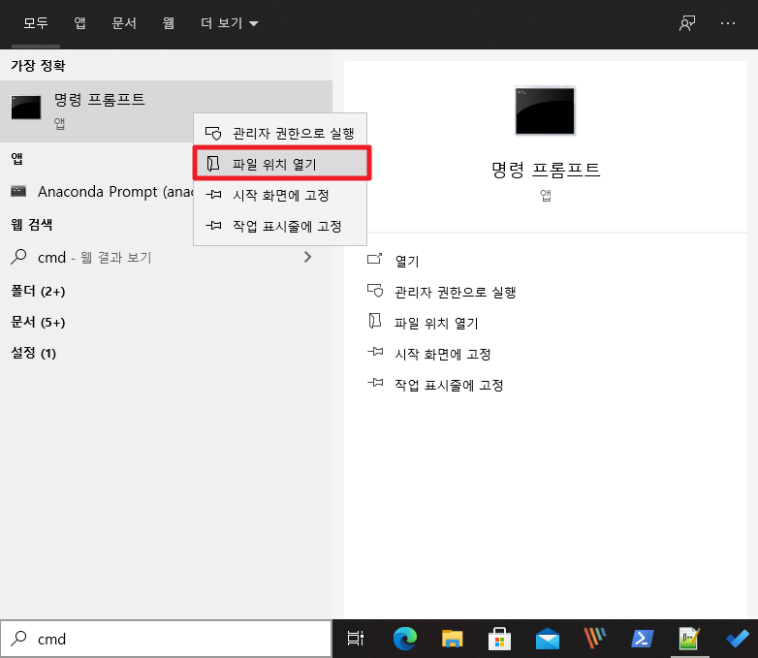Viewport: 758px width, 658px height.
Task: Click the 명령 프롬프트 black console icon in results
Action: (x=26, y=108)
